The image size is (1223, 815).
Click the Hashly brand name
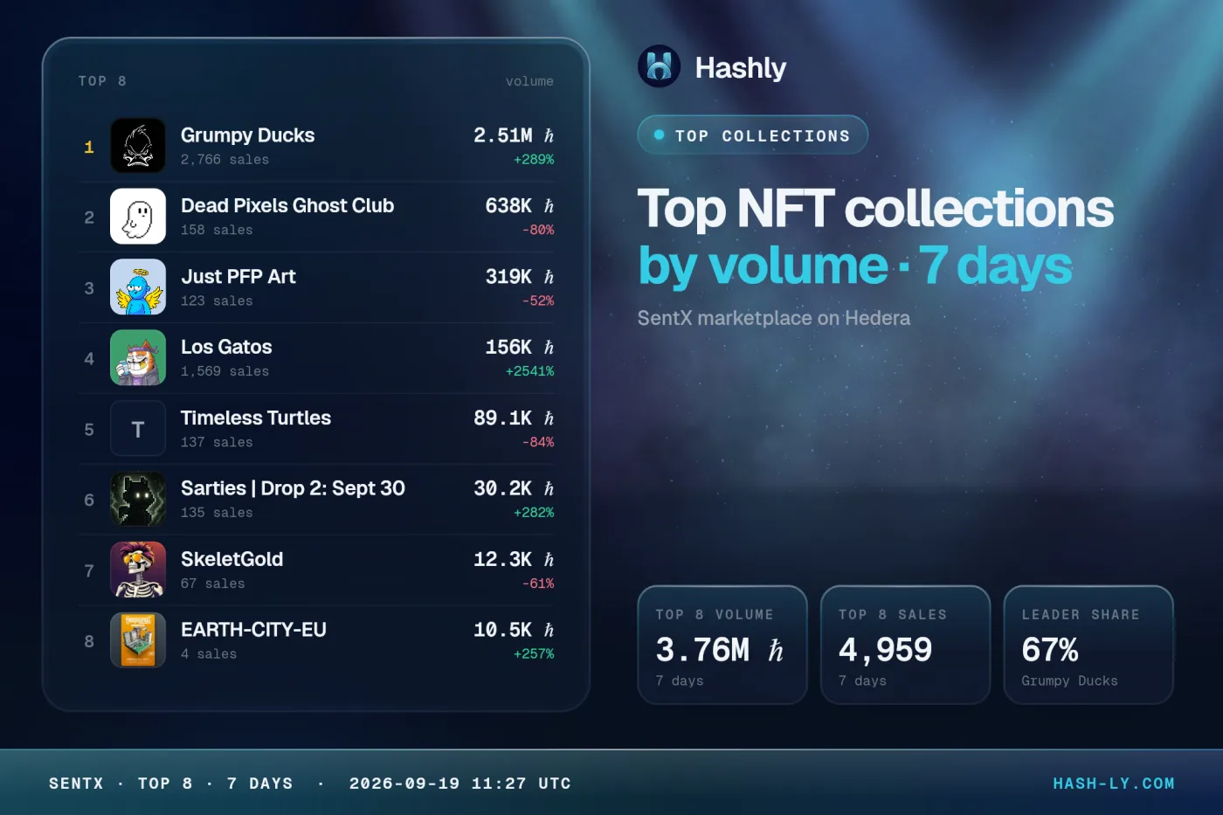coord(741,67)
